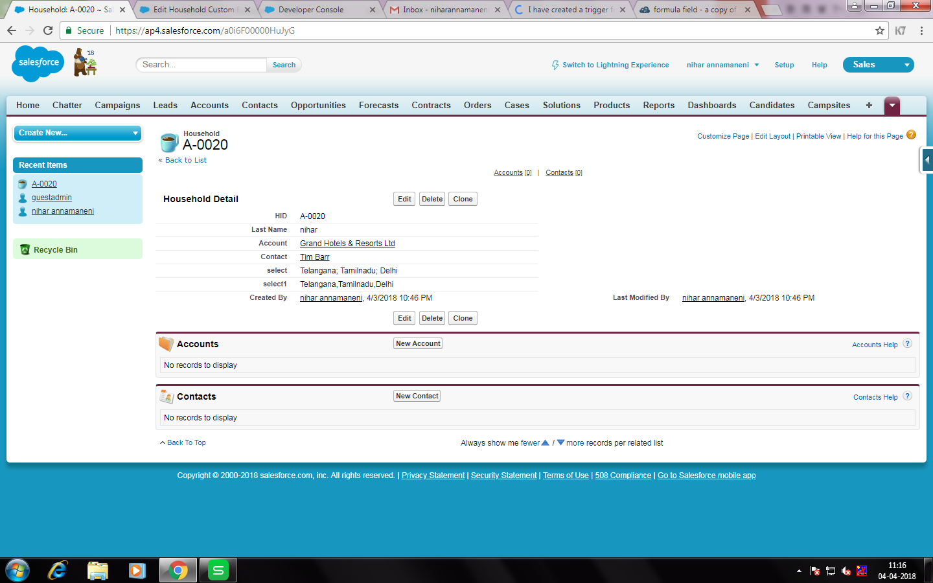Click the Back To Top link

click(186, 442)
